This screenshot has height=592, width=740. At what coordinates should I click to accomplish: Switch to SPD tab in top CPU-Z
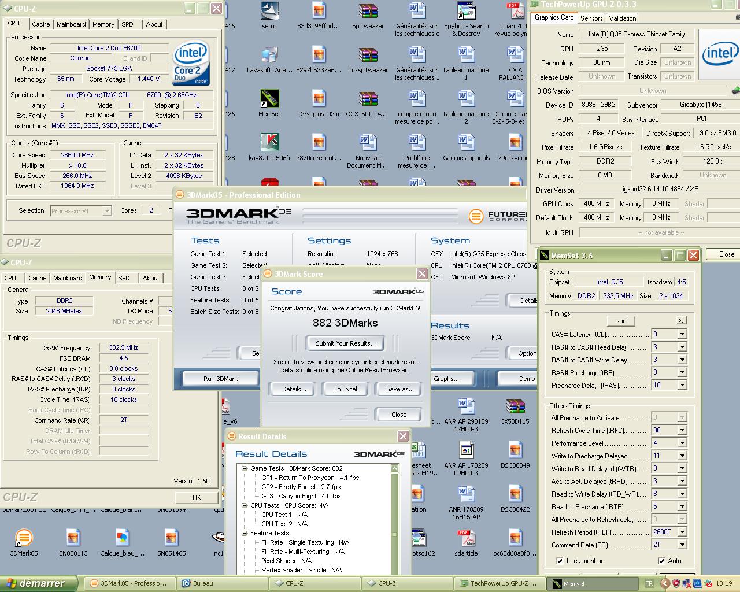pyautogui.click(x=127, y=24)
